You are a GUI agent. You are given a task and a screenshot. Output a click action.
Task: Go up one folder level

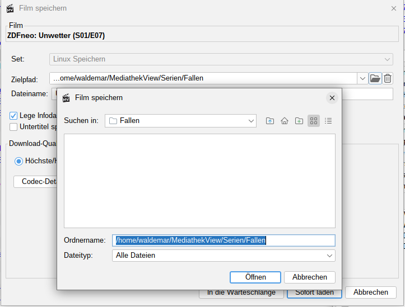(x=270, y=121)
